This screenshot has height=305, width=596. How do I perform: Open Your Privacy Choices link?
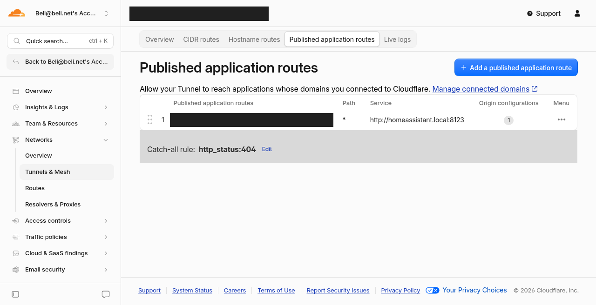click(x=474, y=290)
